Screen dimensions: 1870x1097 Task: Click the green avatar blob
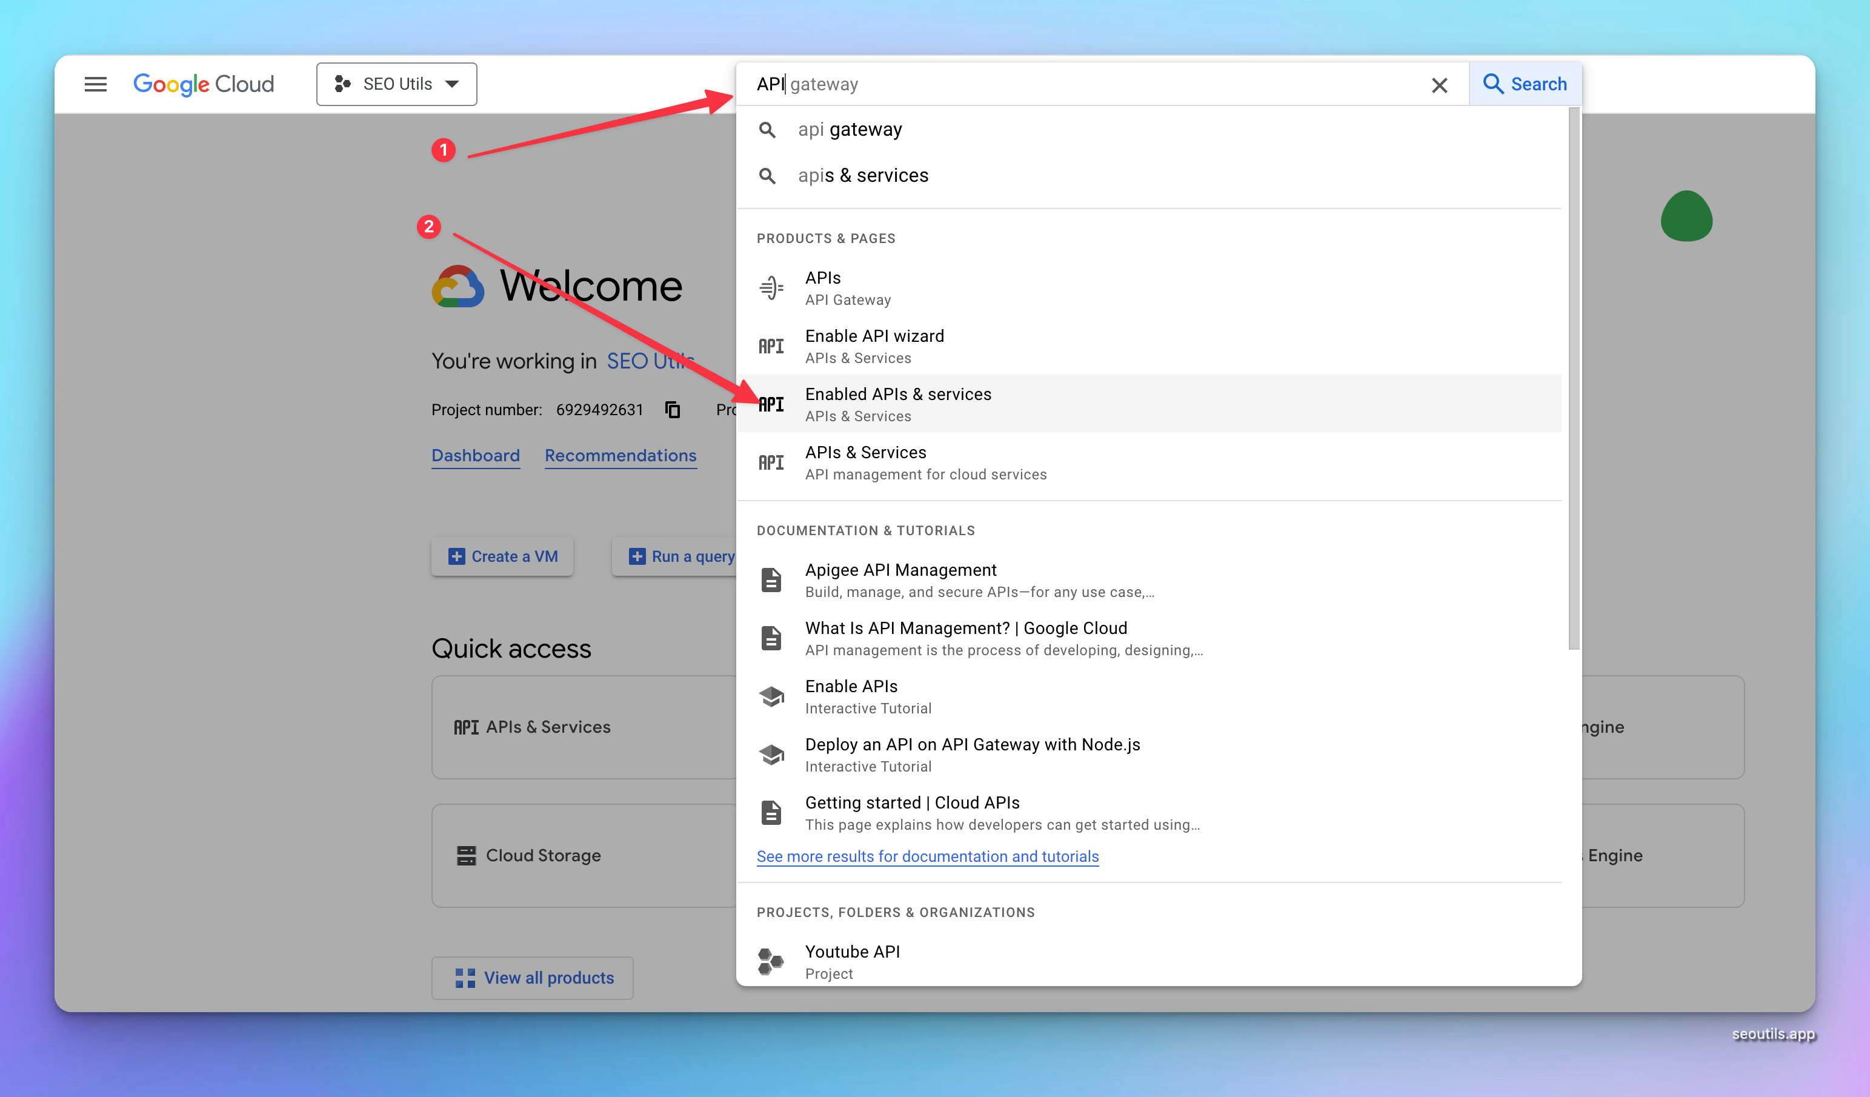(1686, 216)
